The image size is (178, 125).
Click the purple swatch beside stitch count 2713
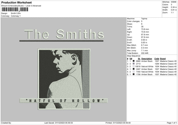(x=133, y=64)
